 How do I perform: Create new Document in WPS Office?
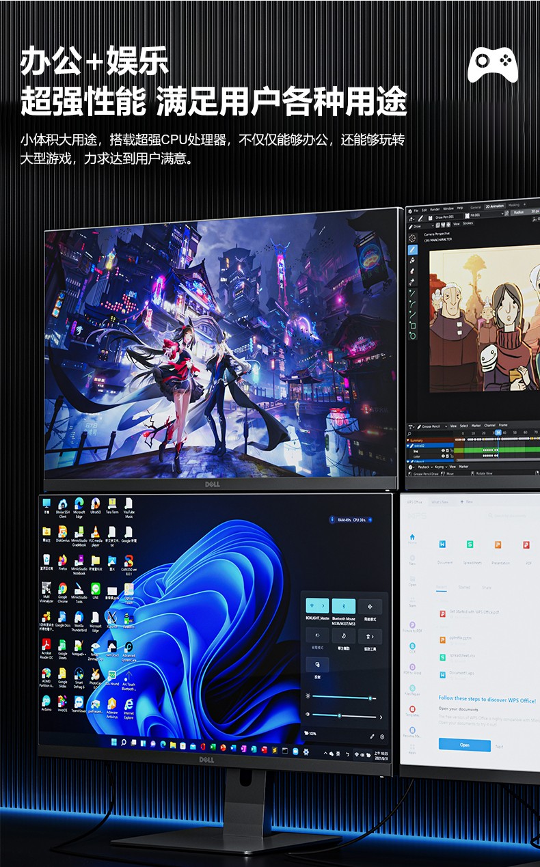(444, 551)
